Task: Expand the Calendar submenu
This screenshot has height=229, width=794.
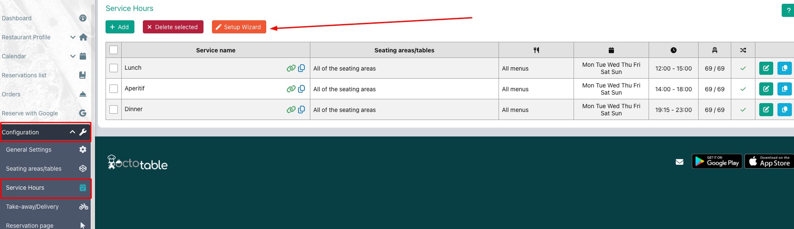Action: click(72, 56)
